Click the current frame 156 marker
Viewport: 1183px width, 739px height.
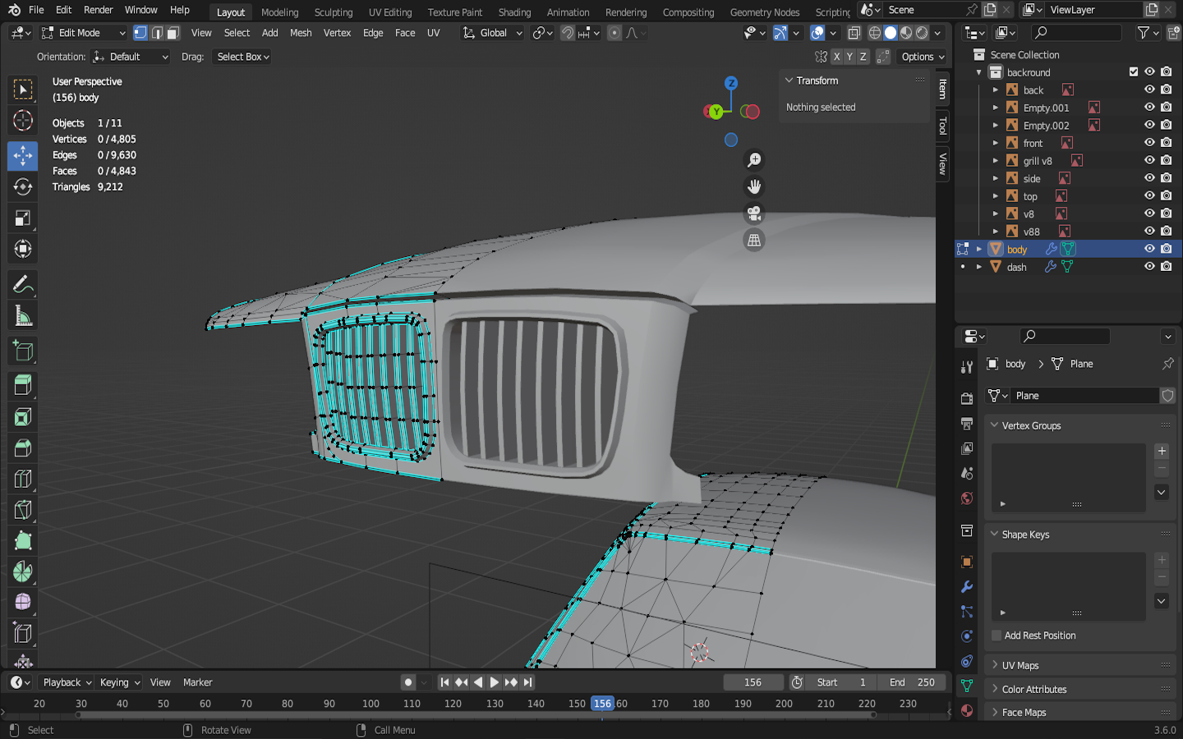(602, 704)
